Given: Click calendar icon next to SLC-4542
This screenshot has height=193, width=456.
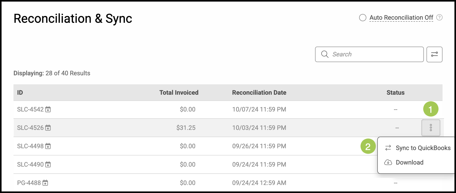Looking at the screenshot, I should pos(48,109).
